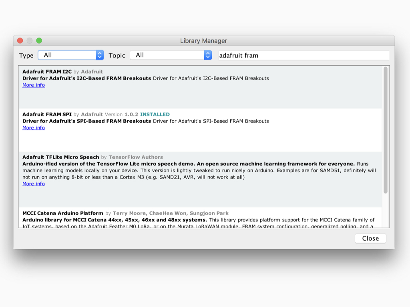Image resolution: width=410 pixels, height=307 pixels.
Task: Click the INSTALLED label on FRAM SPI
Action: (155, 114)
